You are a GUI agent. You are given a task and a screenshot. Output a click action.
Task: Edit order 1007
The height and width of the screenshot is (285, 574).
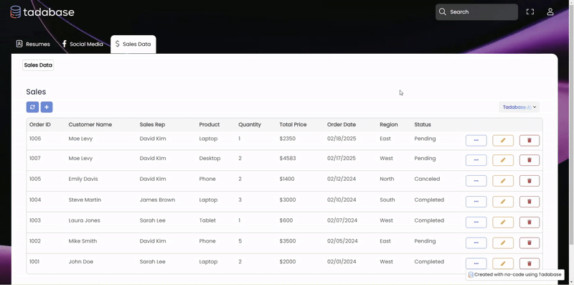click(x=503, y=160)
